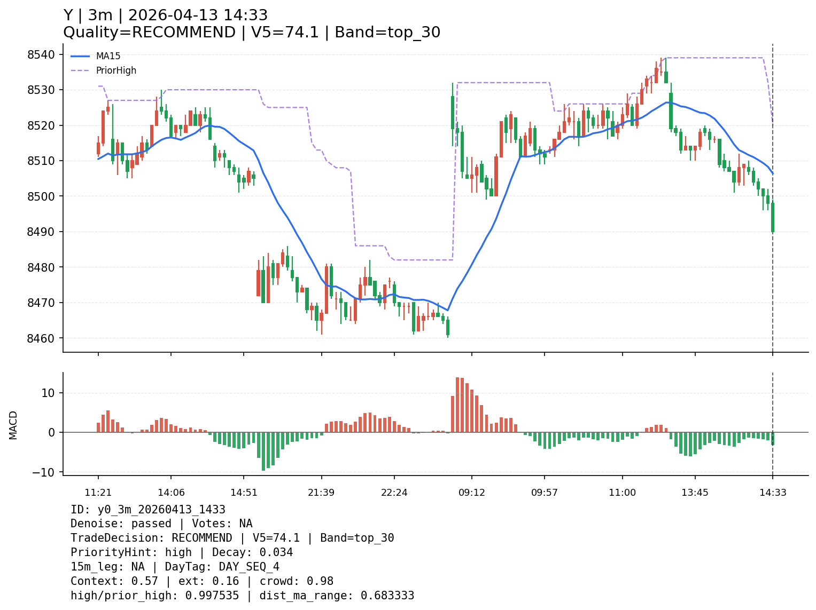Click the 09:12 x-axis time label
This screenshot has width=816, height=610.
point(471,493)
